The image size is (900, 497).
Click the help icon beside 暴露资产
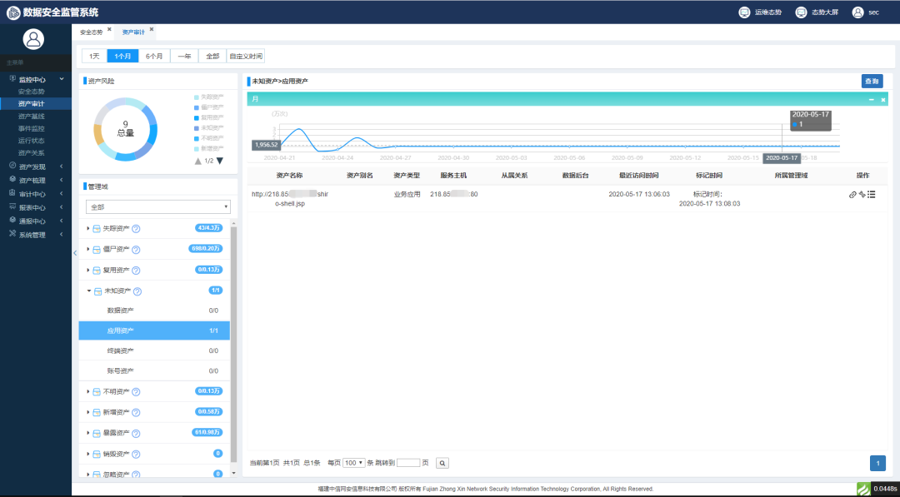pos(136,434)
